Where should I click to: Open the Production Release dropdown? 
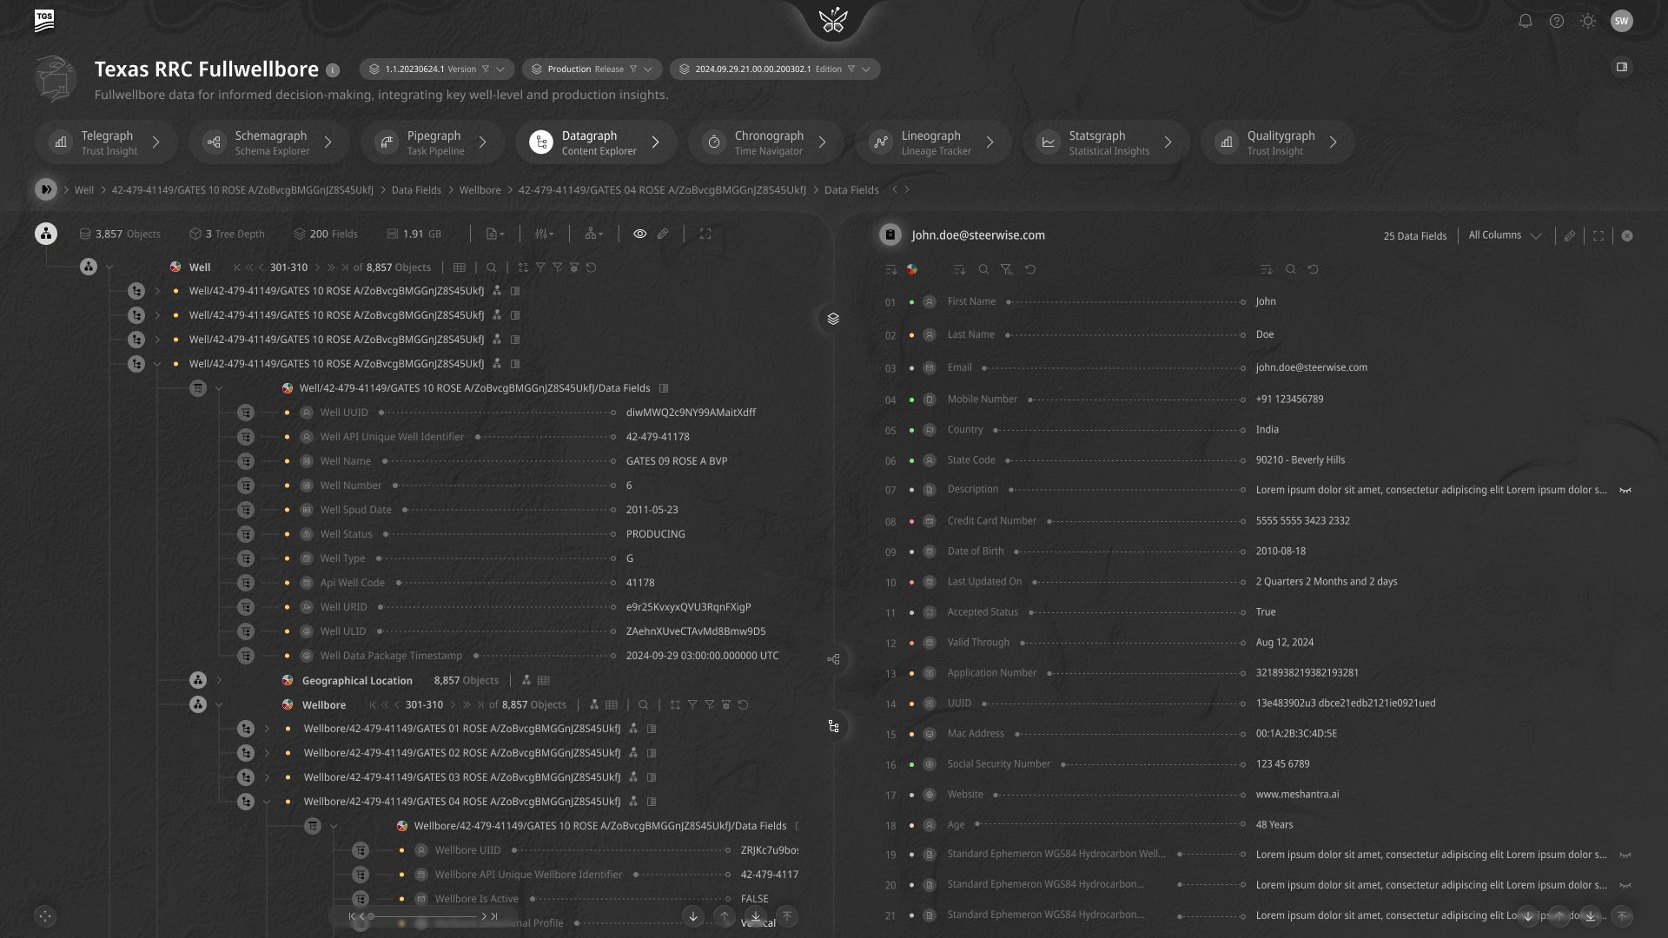click(592, 69)
